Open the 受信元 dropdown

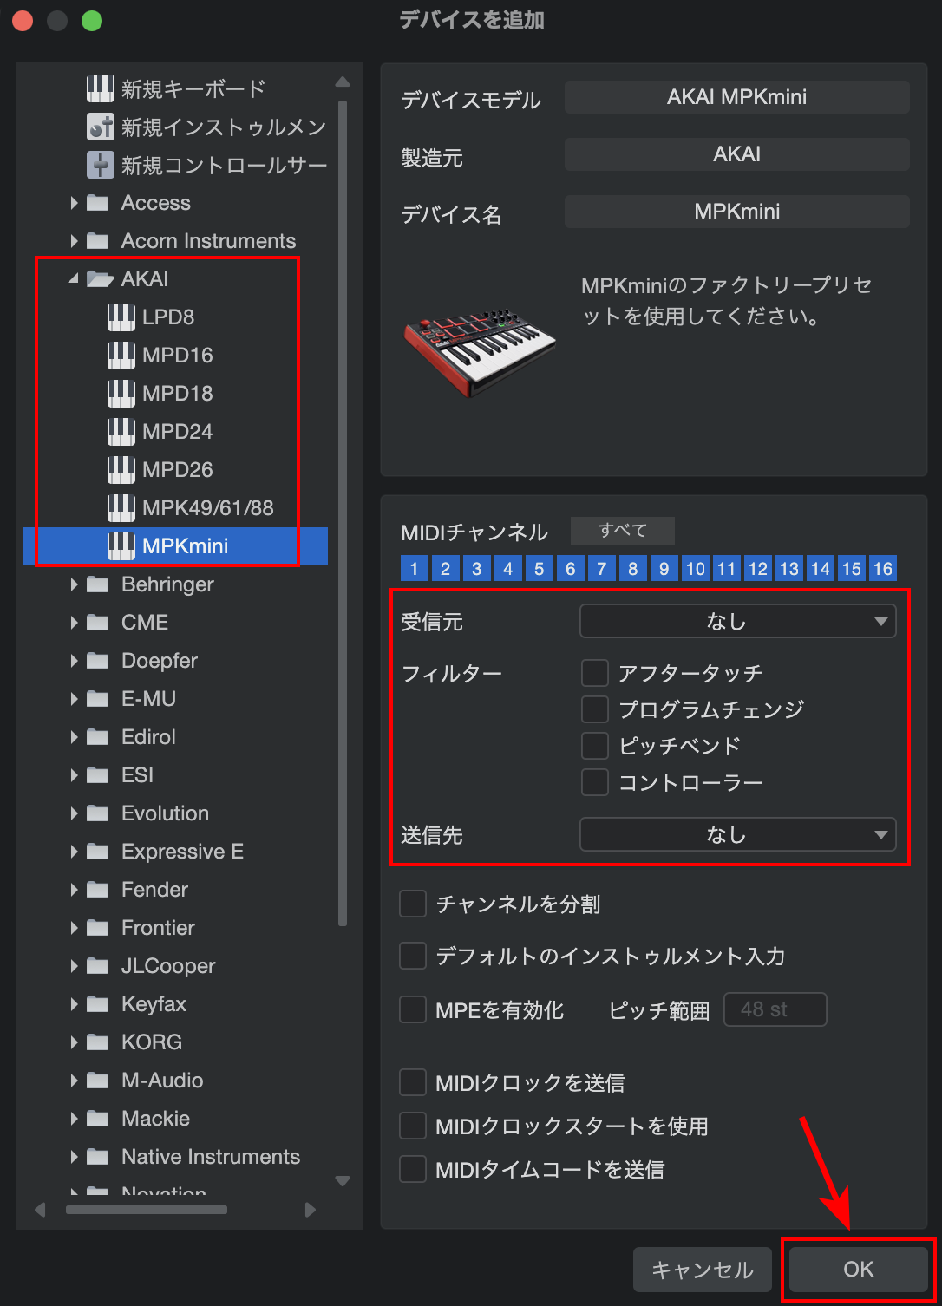point(737,621)
